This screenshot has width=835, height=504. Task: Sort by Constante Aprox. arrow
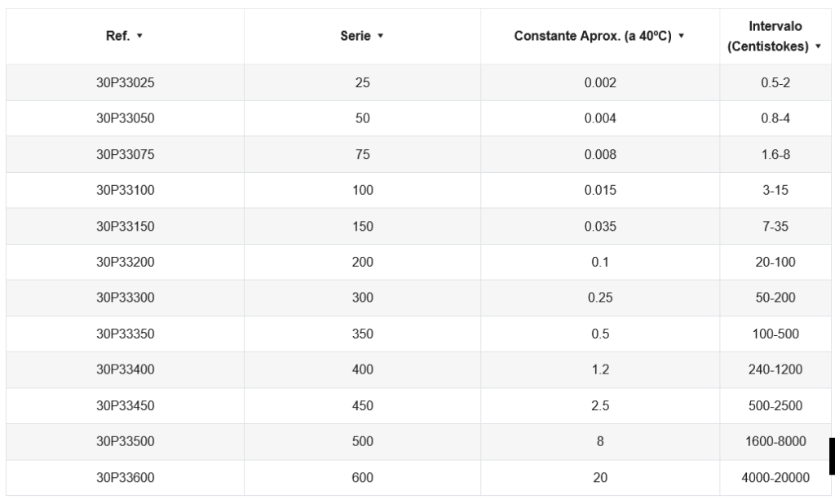[681, 36]
